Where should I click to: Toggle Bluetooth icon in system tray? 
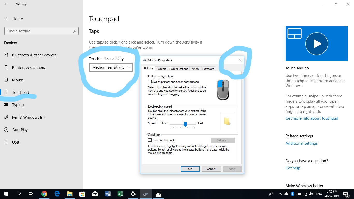pos(292,194)
